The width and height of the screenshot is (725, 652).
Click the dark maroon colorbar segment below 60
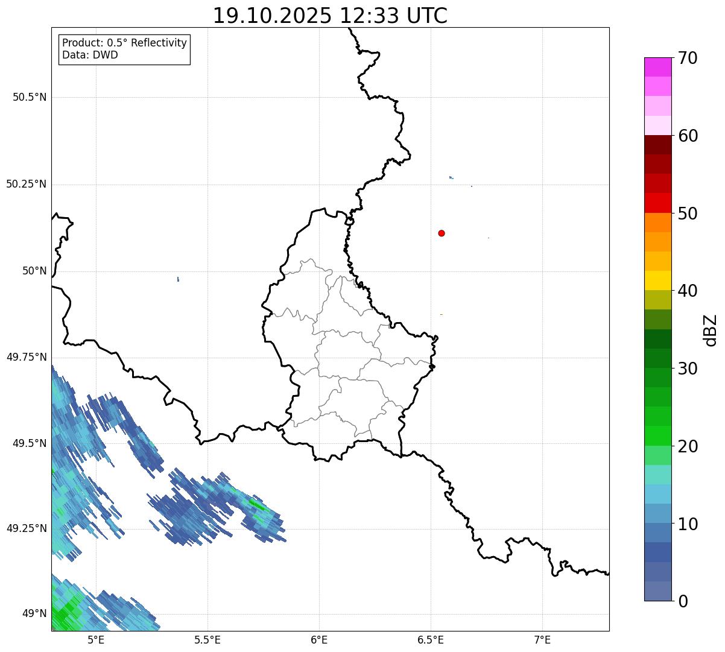point(657,145)
